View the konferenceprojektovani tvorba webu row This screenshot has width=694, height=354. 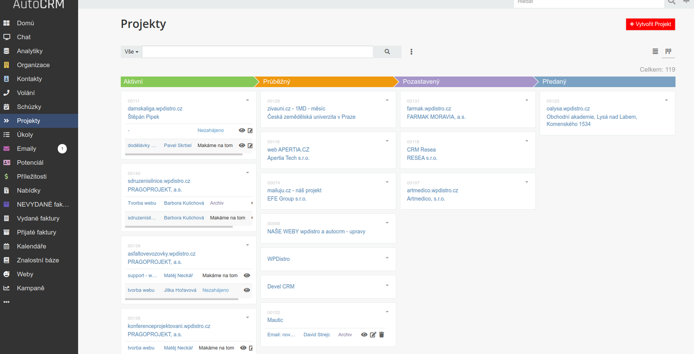tap(243, 348)
